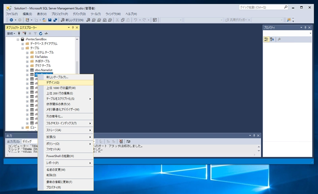The height and width of the screenshot is (194, 318).
Task: Click the activity monitor pulse icon
Action: pyautogui.click(x=46, y=33)
